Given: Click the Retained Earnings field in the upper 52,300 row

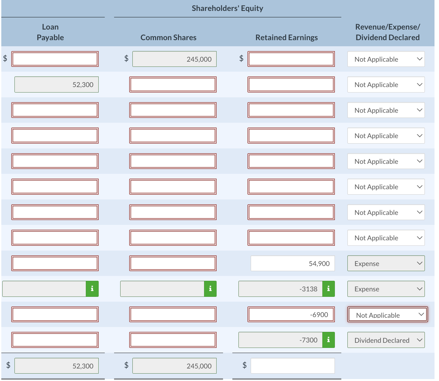Looking at the screenshot, I should tap(291, 84).
